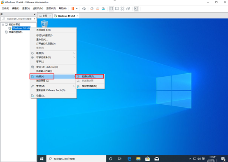Toggle the thumbnail bar toolbar icon
This screenshot has width=228, height=162.
pos(117,9)
